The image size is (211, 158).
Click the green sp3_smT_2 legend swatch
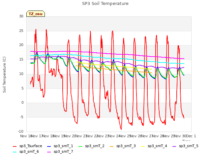80,146
